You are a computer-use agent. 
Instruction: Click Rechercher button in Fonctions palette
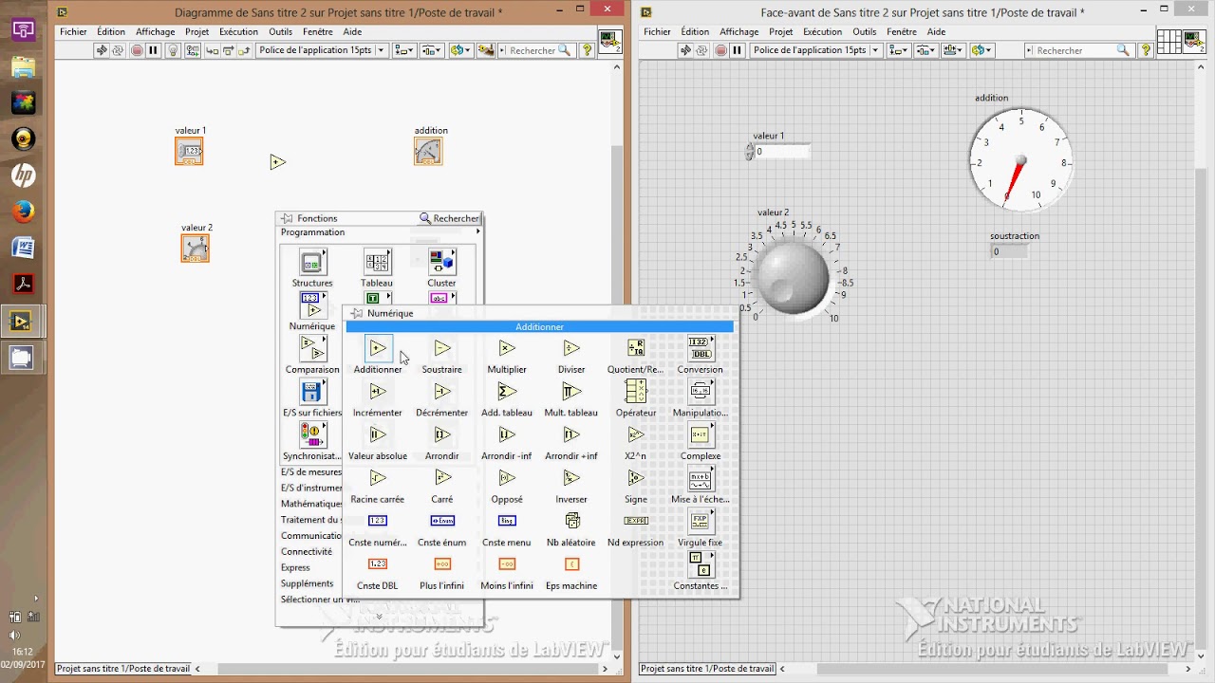(450, 218)
